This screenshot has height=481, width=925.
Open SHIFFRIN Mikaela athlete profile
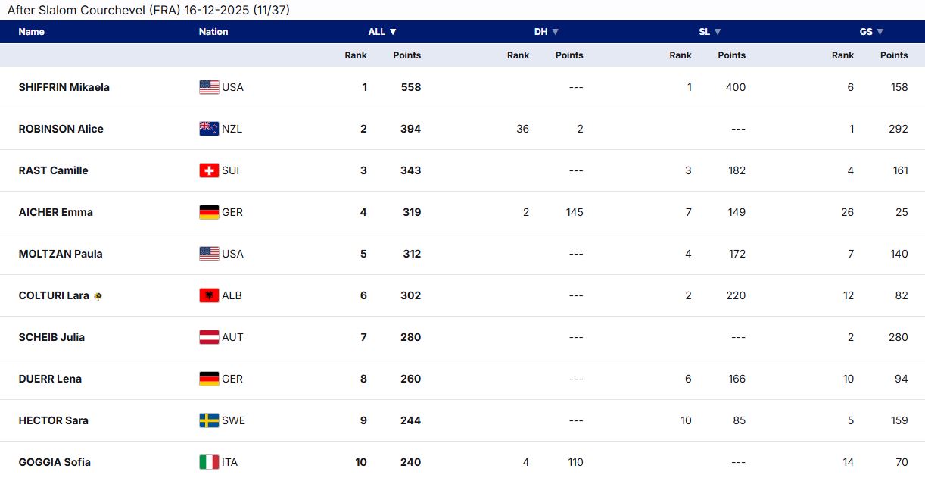tap(64, 87)
